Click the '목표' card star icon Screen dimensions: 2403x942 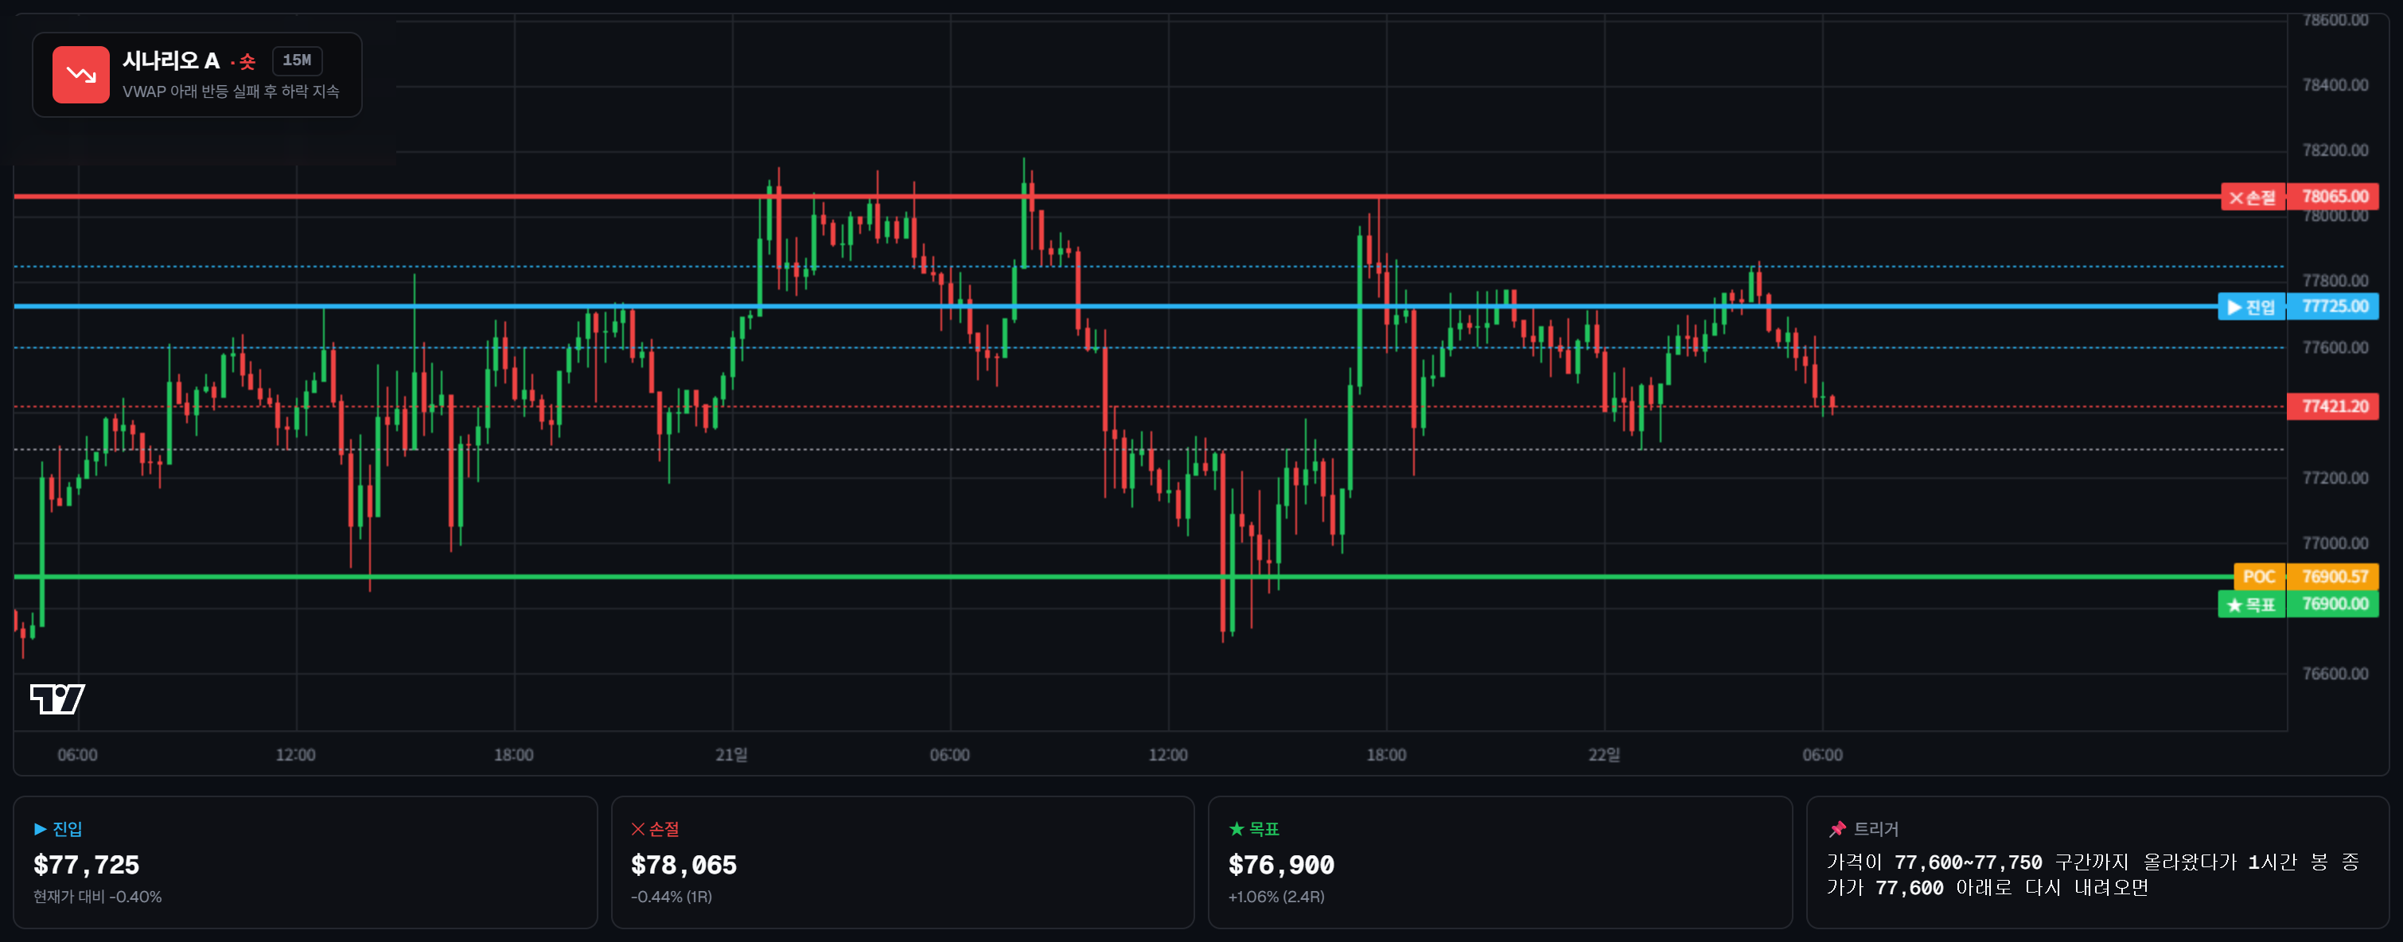[x=1236, y=828]
